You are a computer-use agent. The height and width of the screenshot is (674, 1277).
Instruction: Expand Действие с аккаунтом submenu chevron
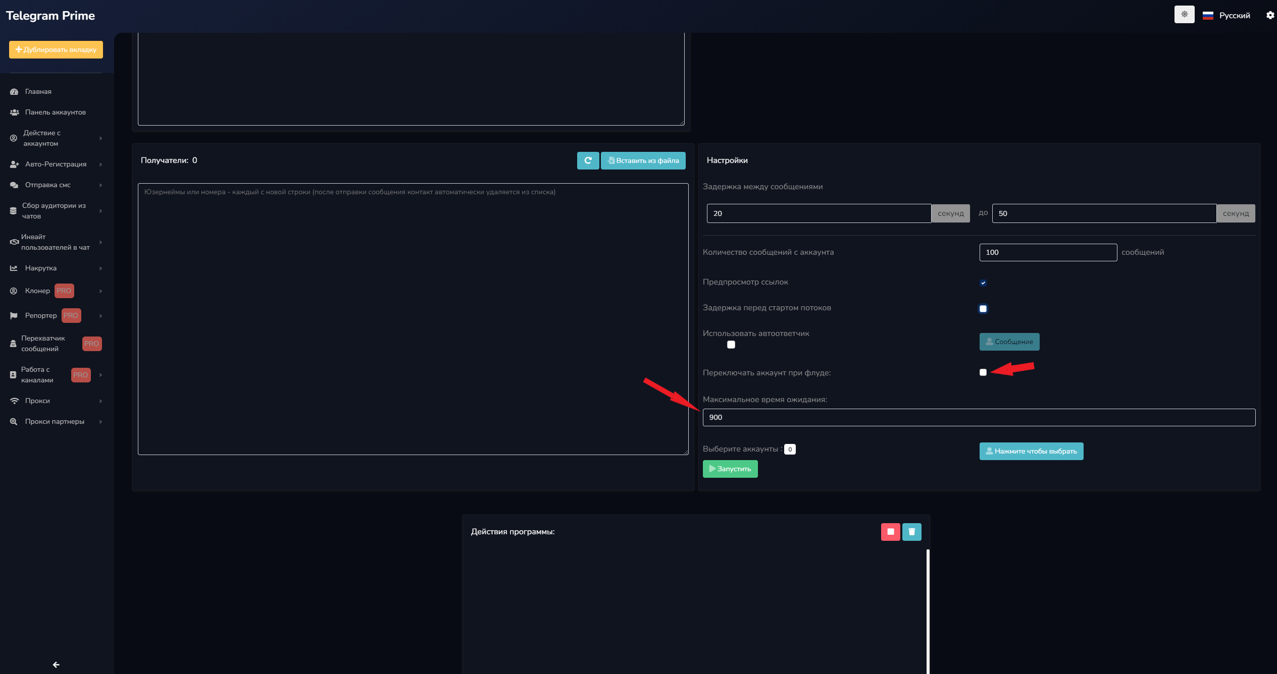click(100, 138)
